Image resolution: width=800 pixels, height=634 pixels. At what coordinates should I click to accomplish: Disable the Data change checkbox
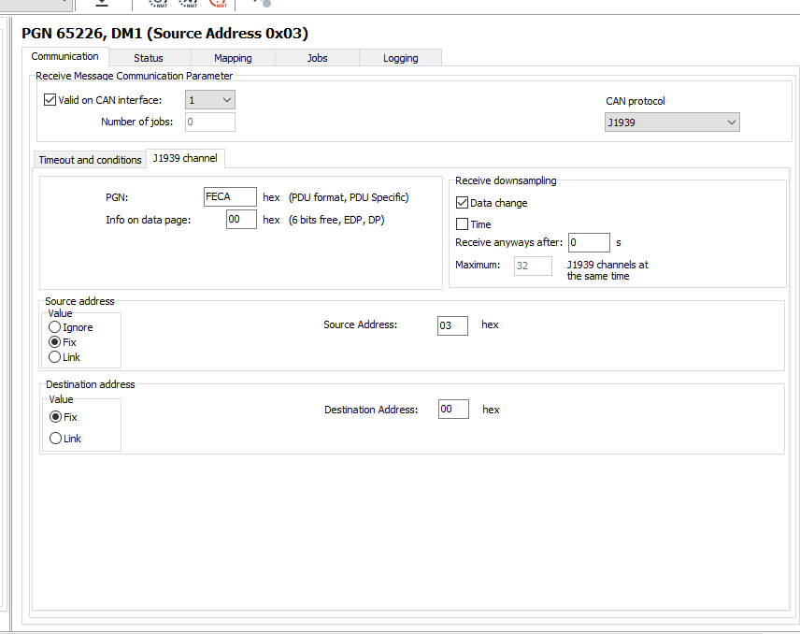[x=462, y=203]
